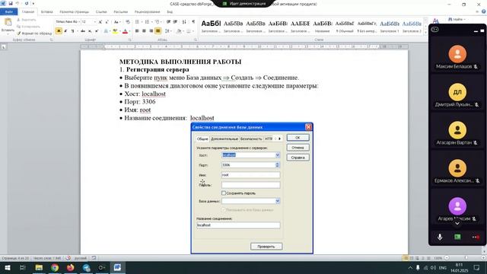Apply text effects icon in font group
The width and height of the screenshot is (487, 274).
[106, 31]
